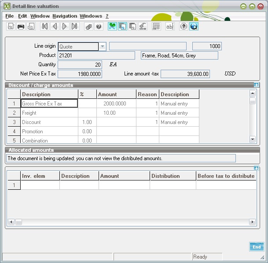Screen dimensions: 268x263
Task: Click the green maximize window button
Action: point(252,7)
